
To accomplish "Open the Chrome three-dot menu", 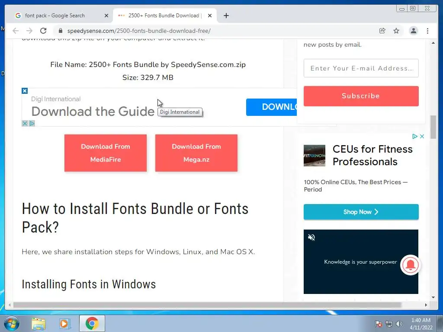I will tap(428, 31).
